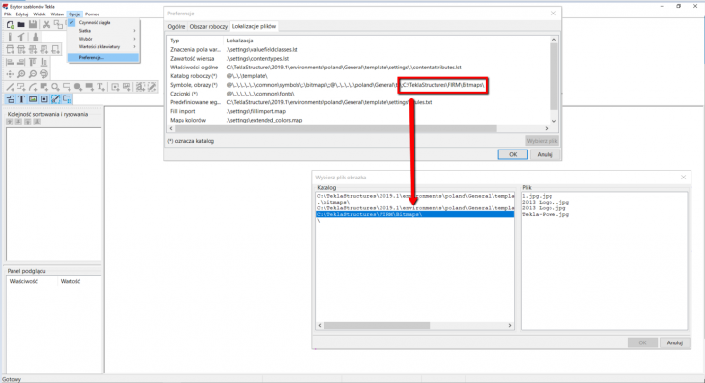
Task: Select file 1.jpg.jpg
Action: point(537,196)
